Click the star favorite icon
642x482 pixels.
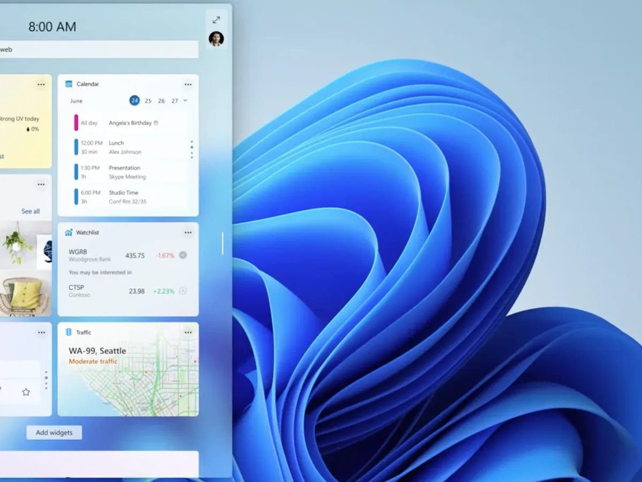tap(26, 392)
